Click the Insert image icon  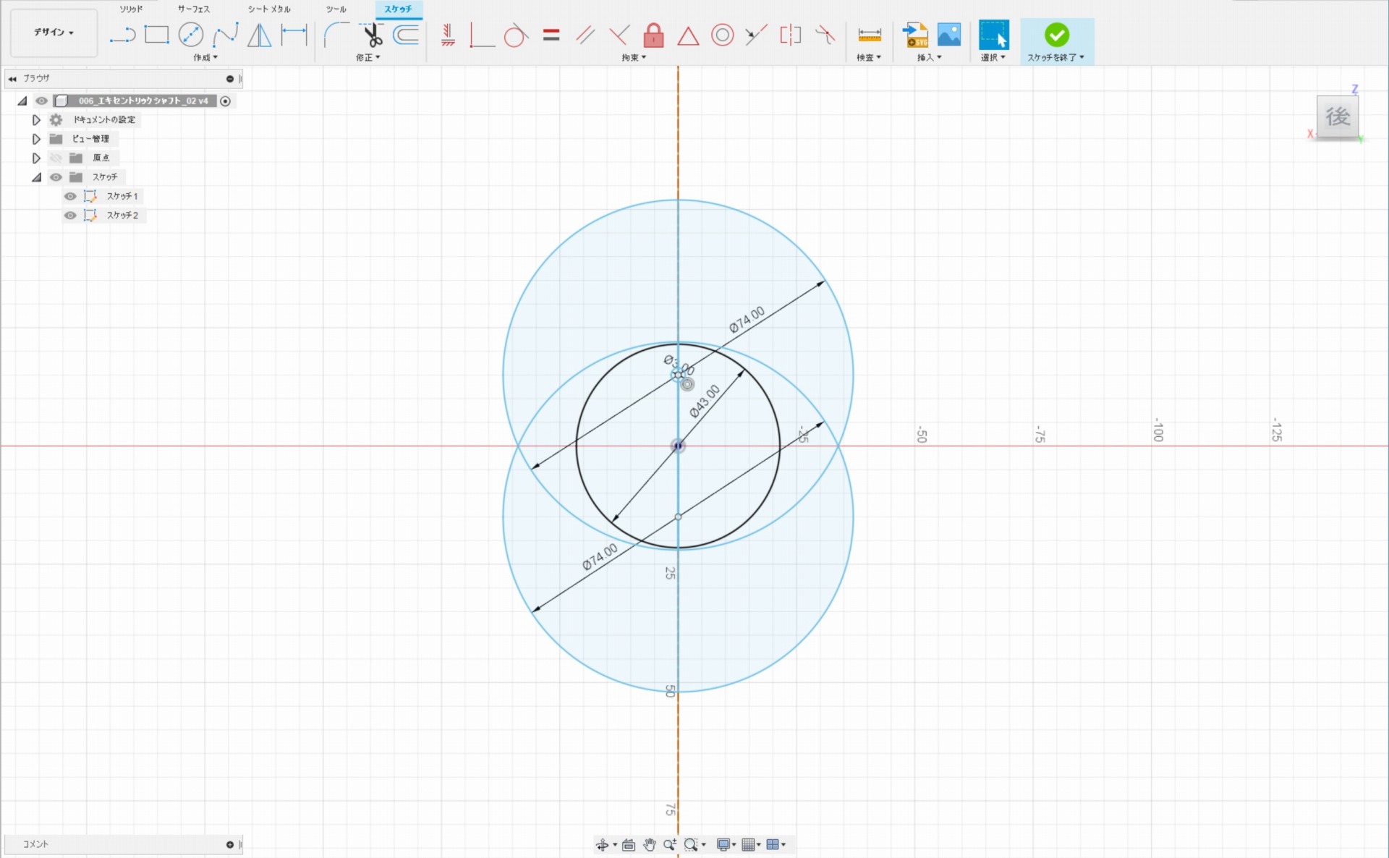click(x=948, y=35)
